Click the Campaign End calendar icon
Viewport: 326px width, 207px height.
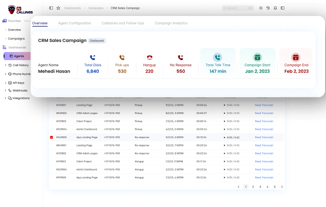(x=295, y=57)
